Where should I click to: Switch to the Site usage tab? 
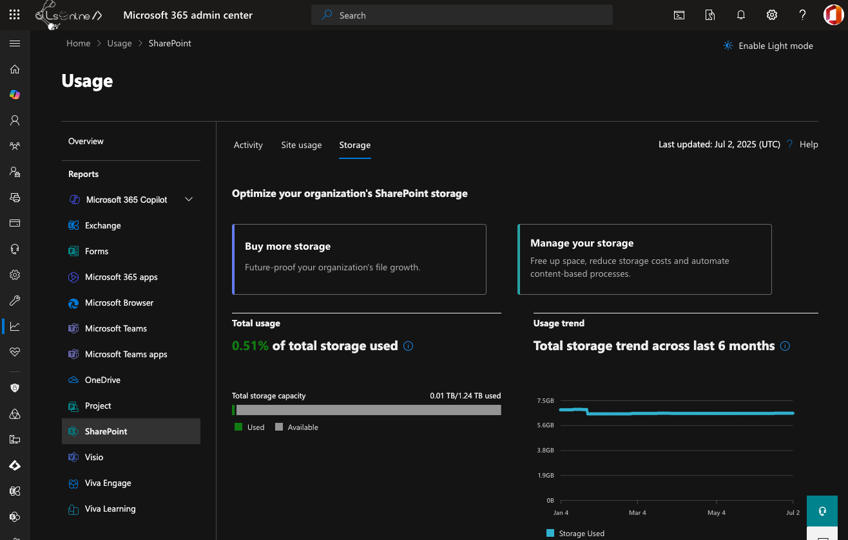(301, 145)
